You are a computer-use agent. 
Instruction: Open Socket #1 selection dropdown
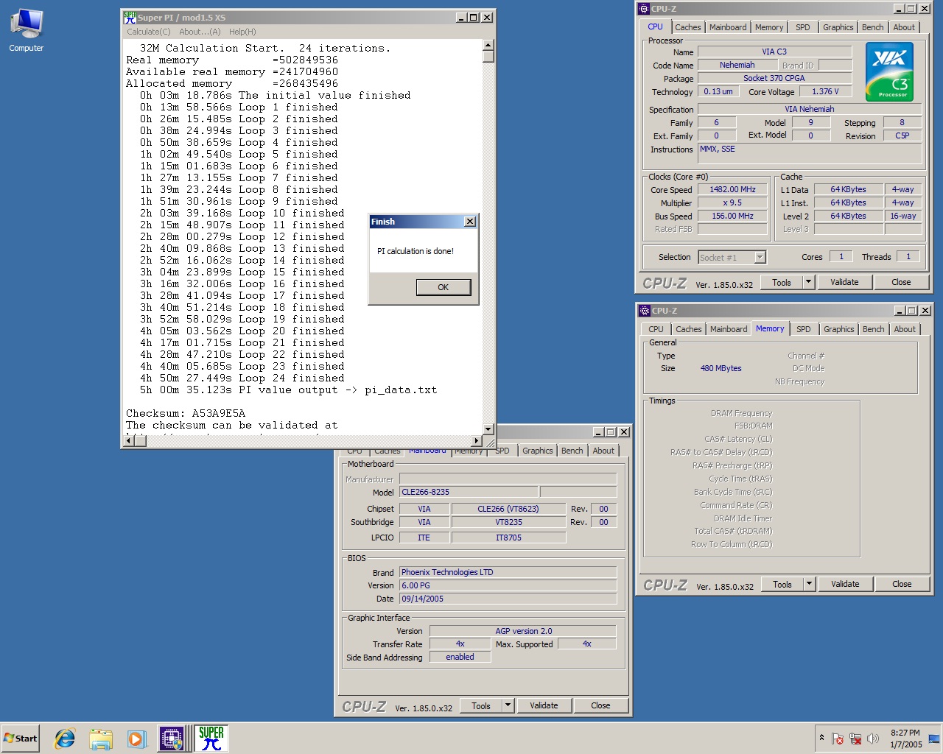tap(760, 258)
